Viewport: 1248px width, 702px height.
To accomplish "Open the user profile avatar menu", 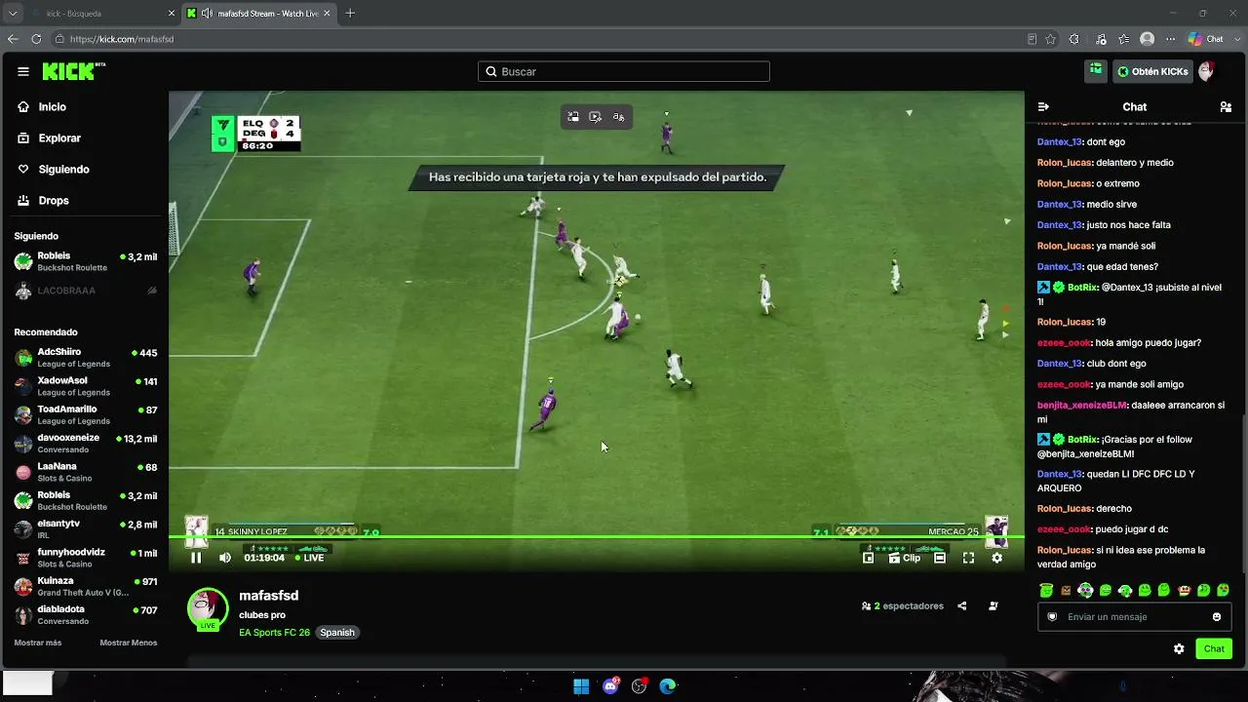I will [1206, 71].
